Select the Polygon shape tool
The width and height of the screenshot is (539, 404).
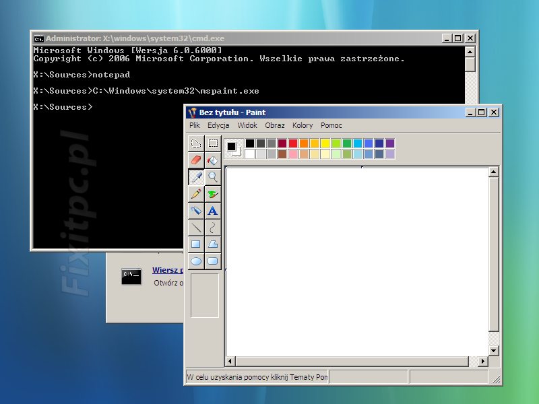click(213, 244)
